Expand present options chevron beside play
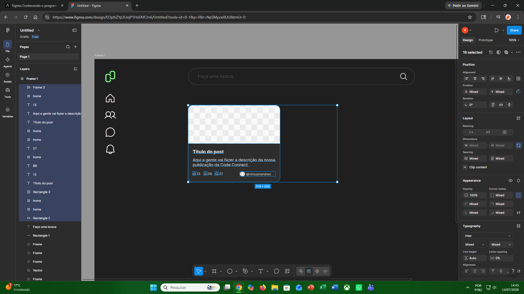The width and height of the screenshot is (524, 294). [x=503, y=30]
